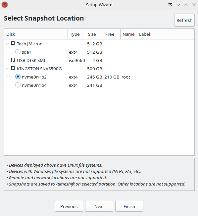
Task: Maximize the Setup Wizard window
Action: pos(186,5)
